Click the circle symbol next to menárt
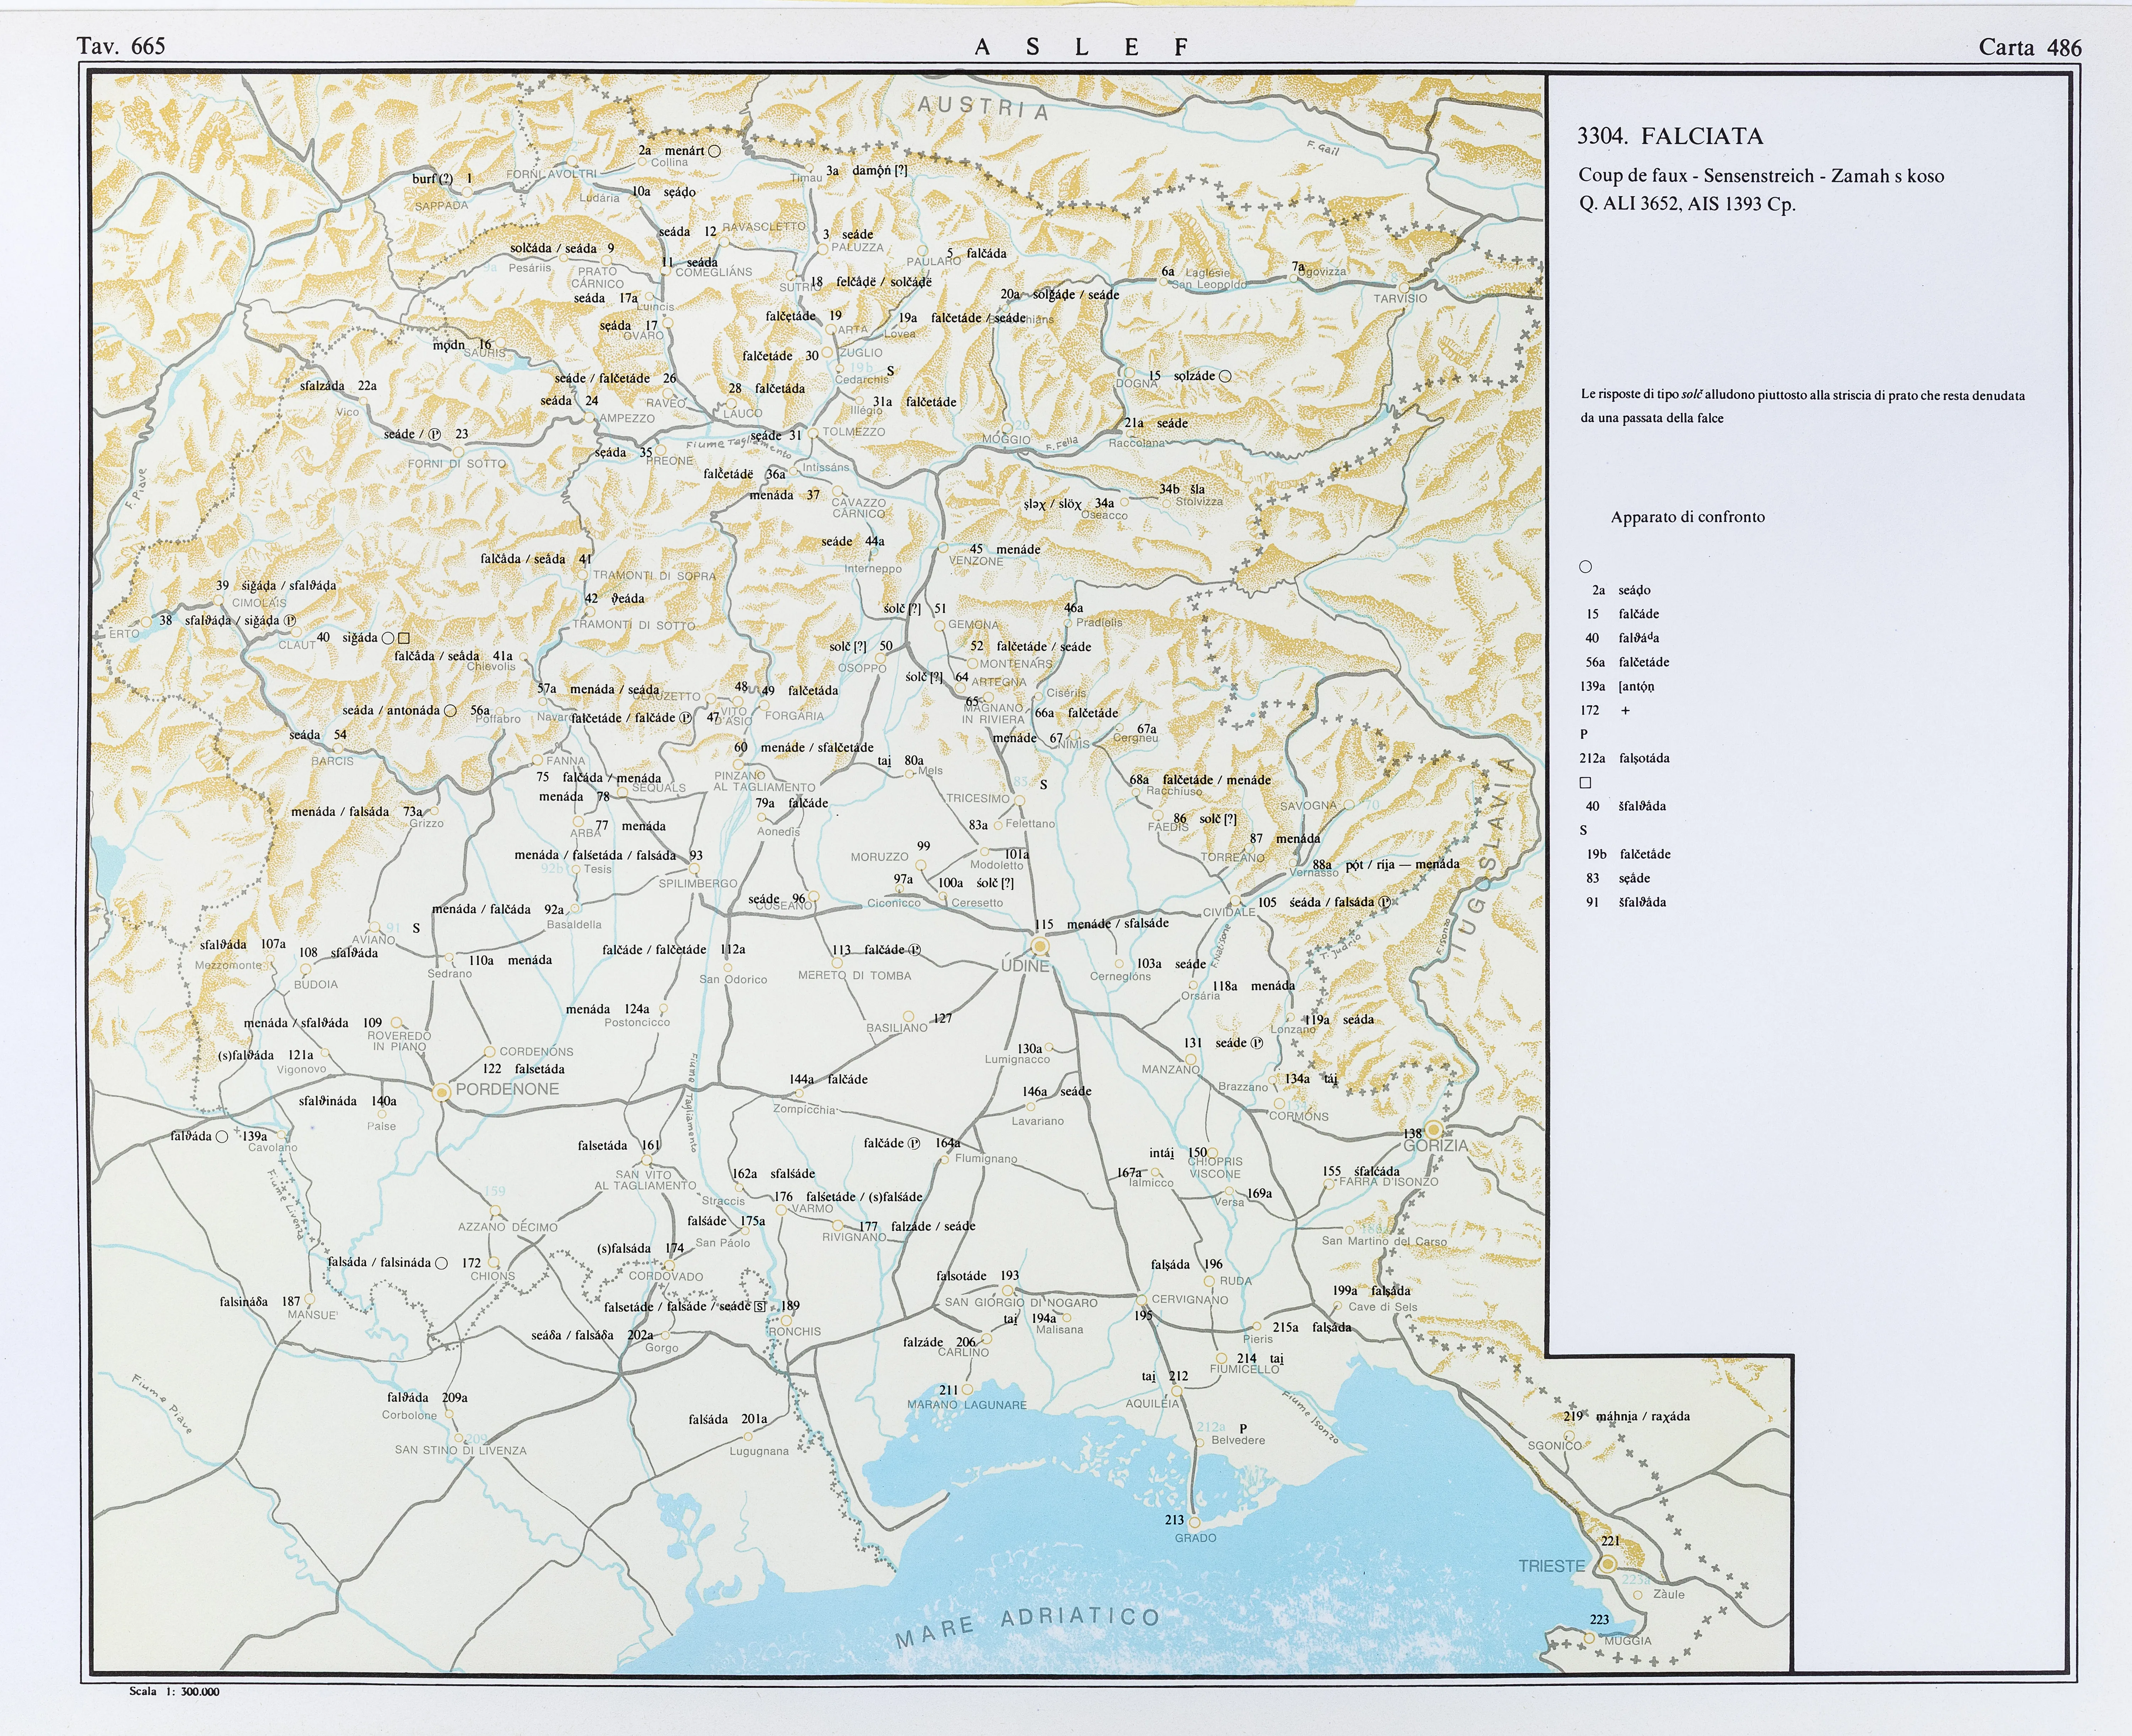2132x1736 pixels. tap(714, 151)
